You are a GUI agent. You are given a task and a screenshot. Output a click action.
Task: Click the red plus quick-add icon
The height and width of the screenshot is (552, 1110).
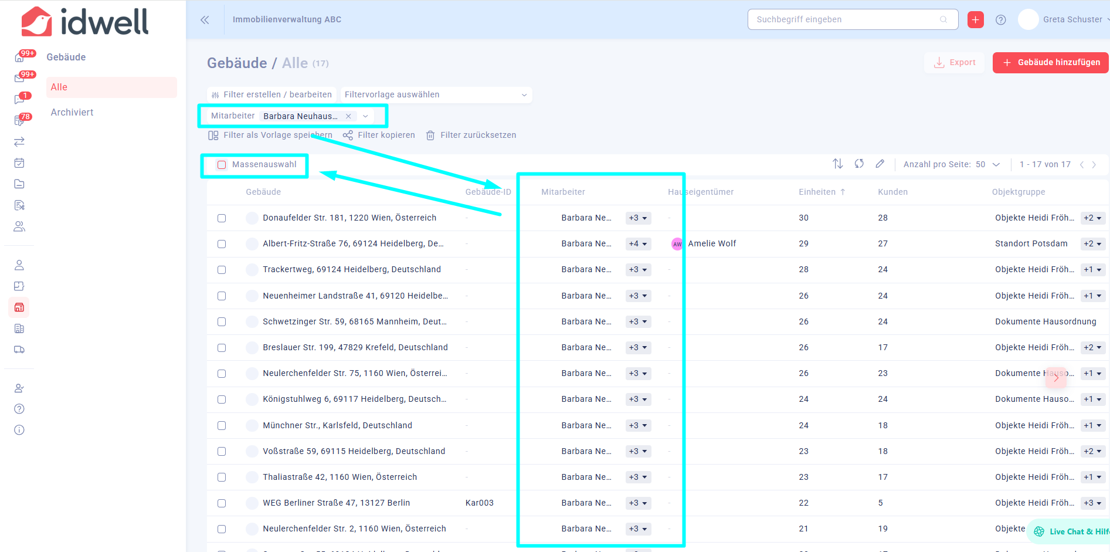[975, 20]
